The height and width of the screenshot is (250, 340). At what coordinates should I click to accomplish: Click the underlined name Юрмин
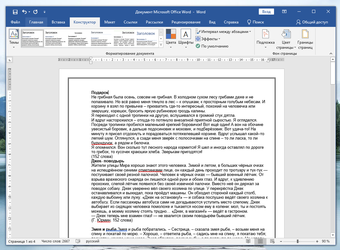pyautogui.click(x=104, y=220)
